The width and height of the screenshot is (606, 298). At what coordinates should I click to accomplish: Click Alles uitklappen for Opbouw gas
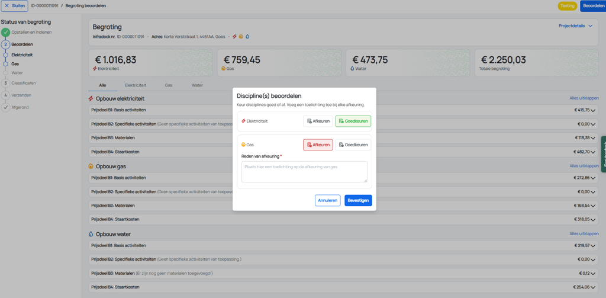[x=584, y=166]
